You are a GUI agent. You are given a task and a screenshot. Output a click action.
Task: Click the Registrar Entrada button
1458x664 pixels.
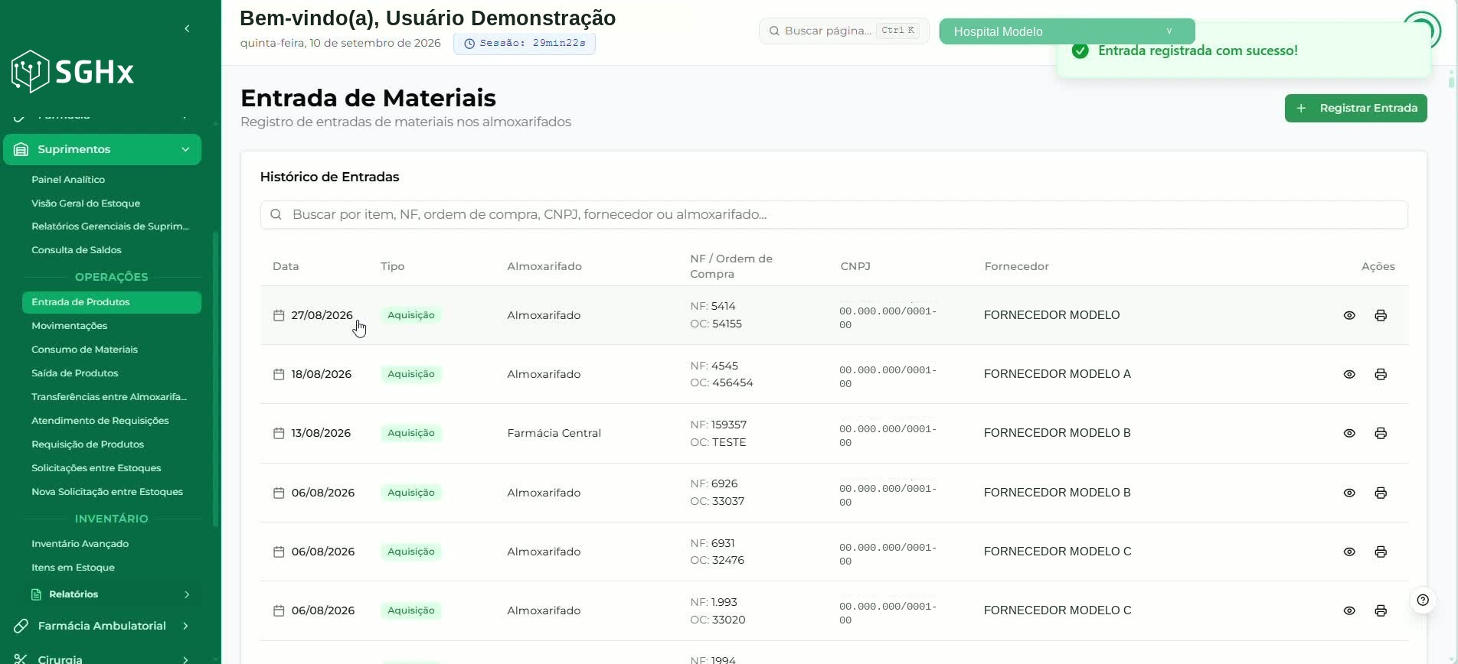(1355, 108)
